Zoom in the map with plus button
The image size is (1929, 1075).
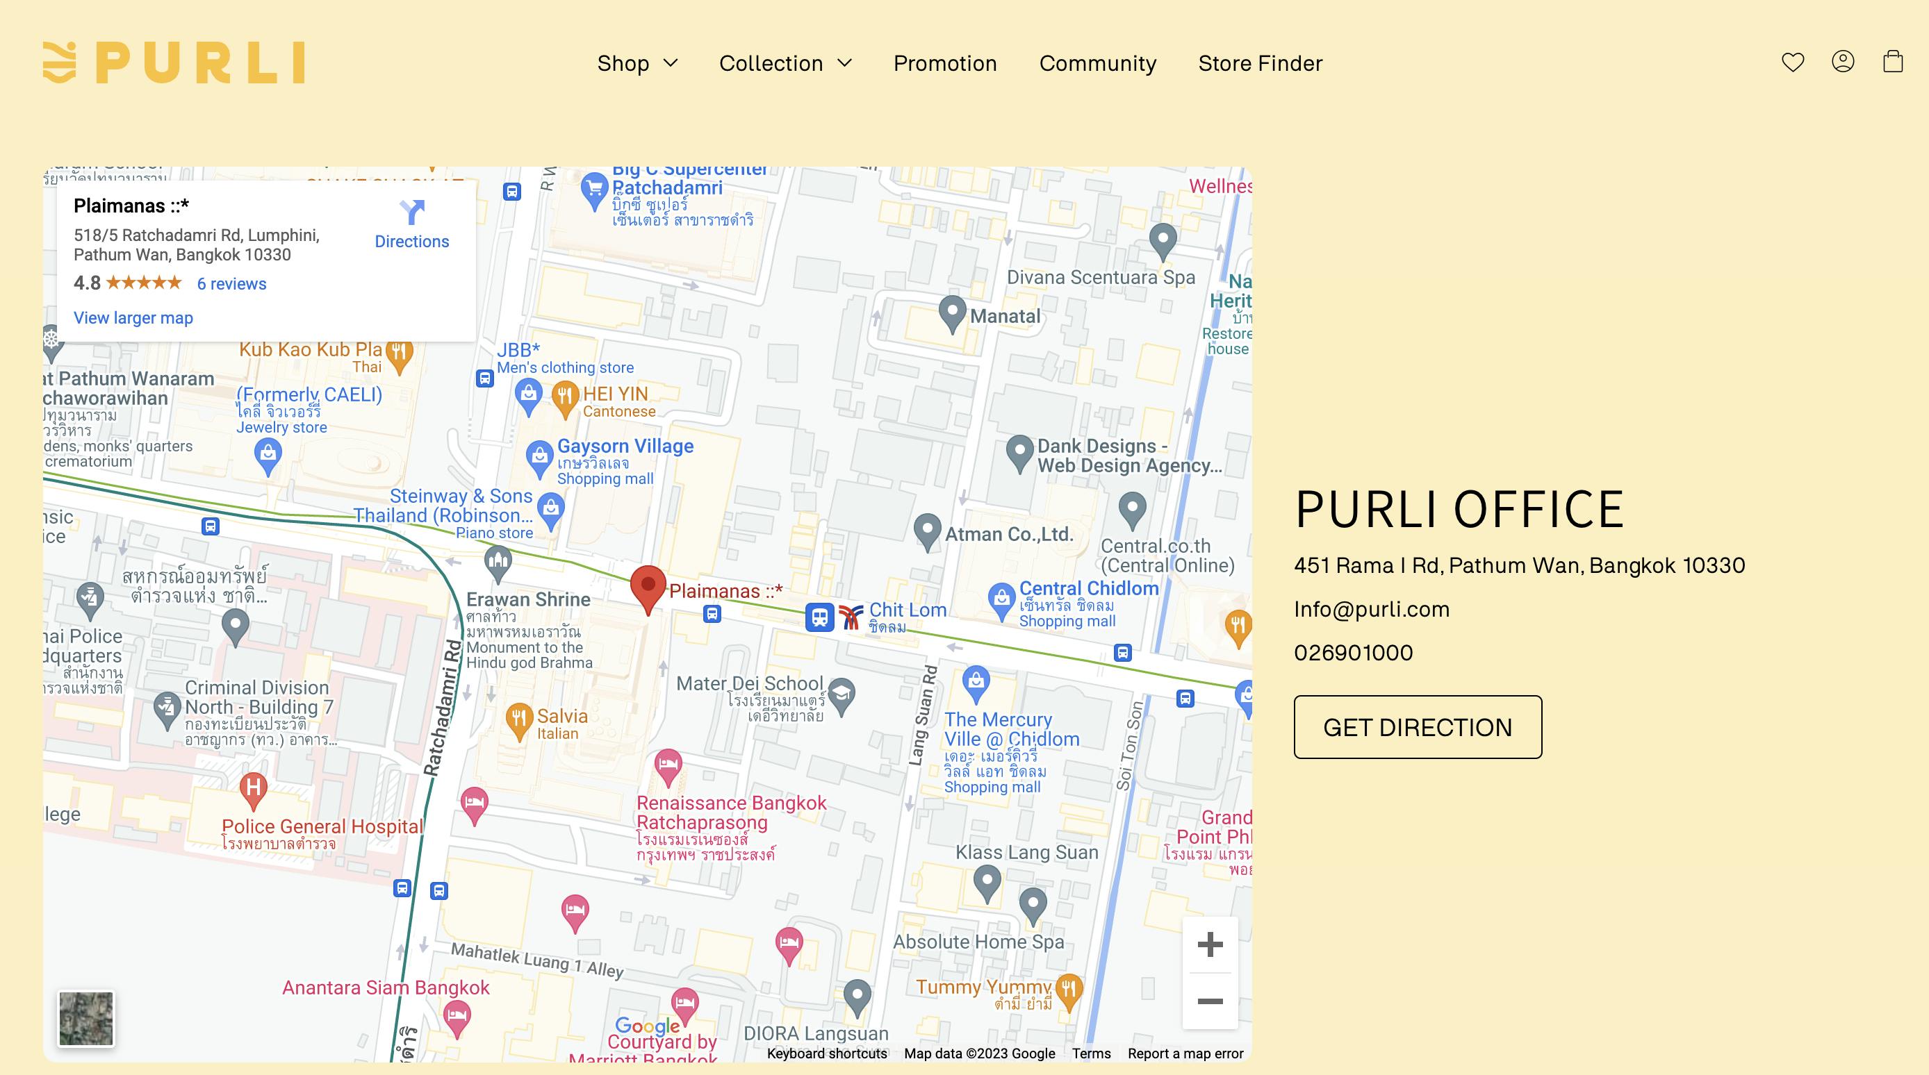1210,944
